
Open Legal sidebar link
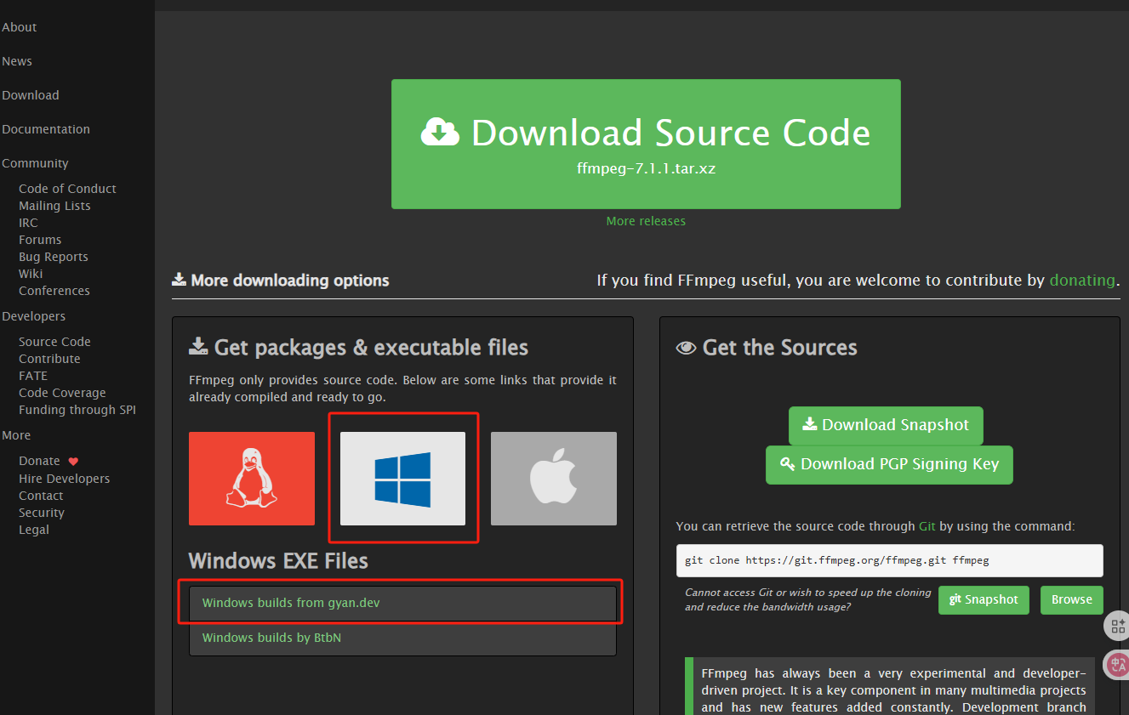tap(34, 530)
